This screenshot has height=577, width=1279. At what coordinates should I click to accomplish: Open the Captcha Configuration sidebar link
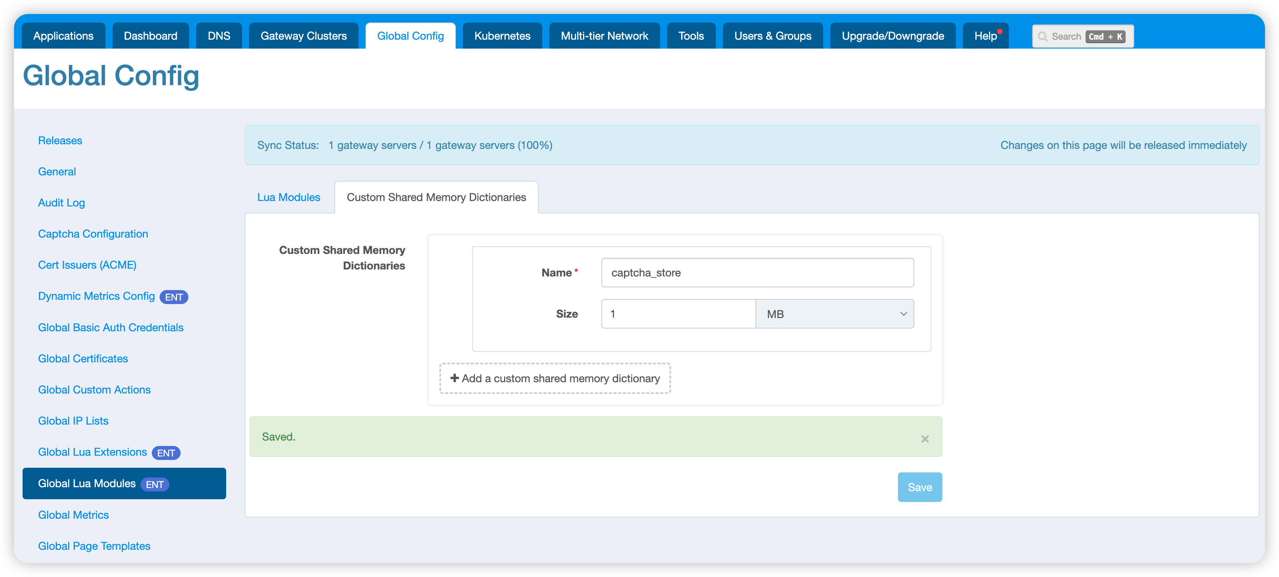[x=93, y=234]
